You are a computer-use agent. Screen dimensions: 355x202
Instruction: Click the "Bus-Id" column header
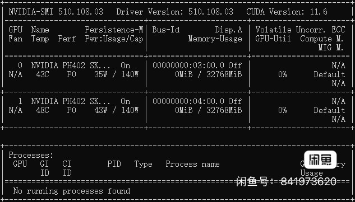(x=166, y=30)
